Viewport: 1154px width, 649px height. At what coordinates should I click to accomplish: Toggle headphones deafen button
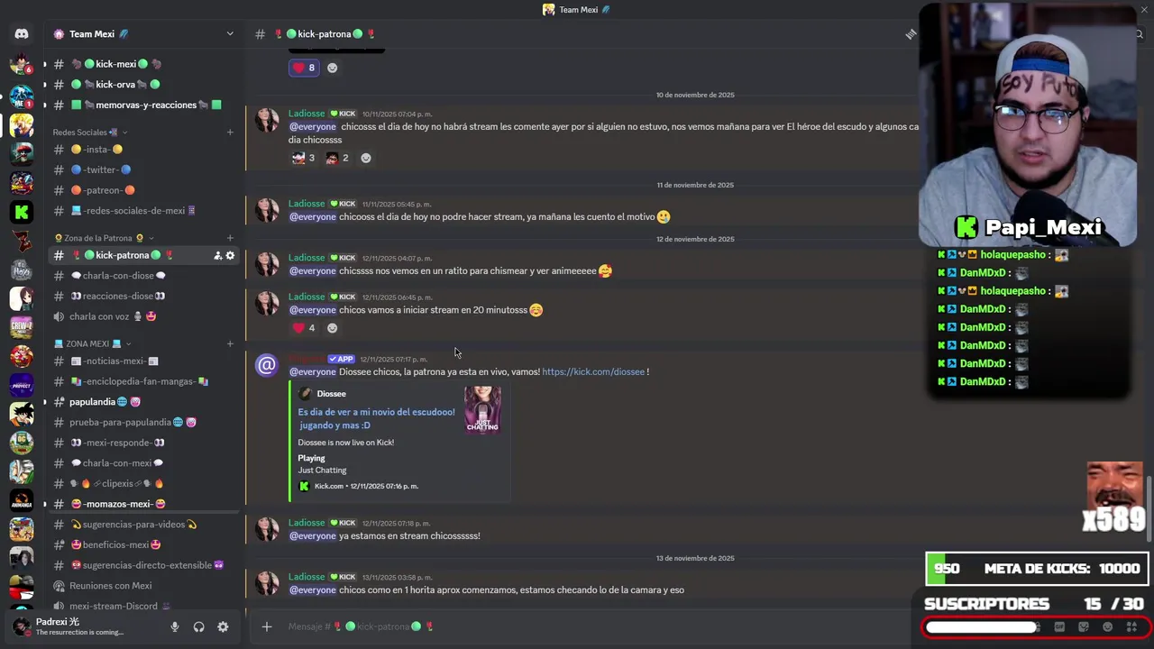click(x=198, y=626)
